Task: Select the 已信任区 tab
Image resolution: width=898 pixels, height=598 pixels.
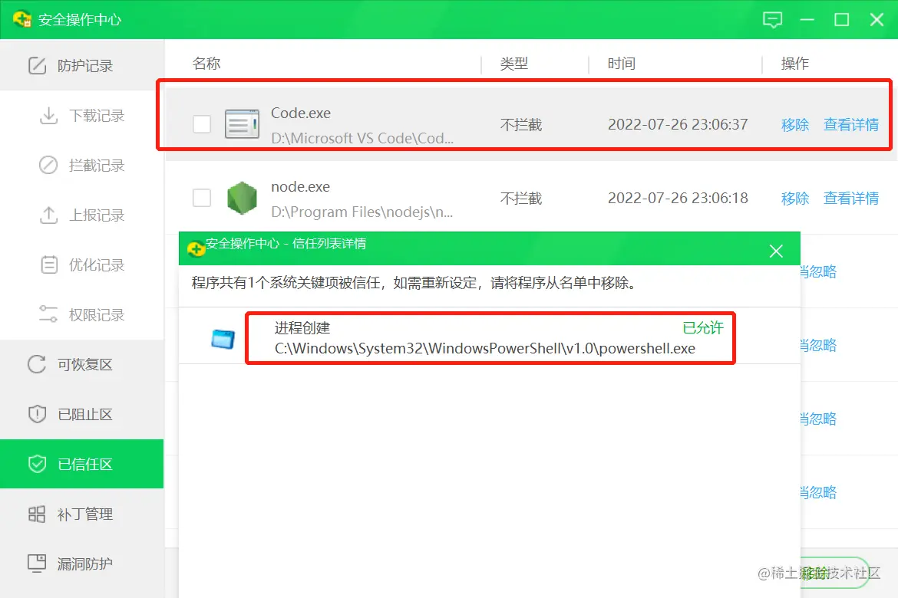Action: point(81,464)
